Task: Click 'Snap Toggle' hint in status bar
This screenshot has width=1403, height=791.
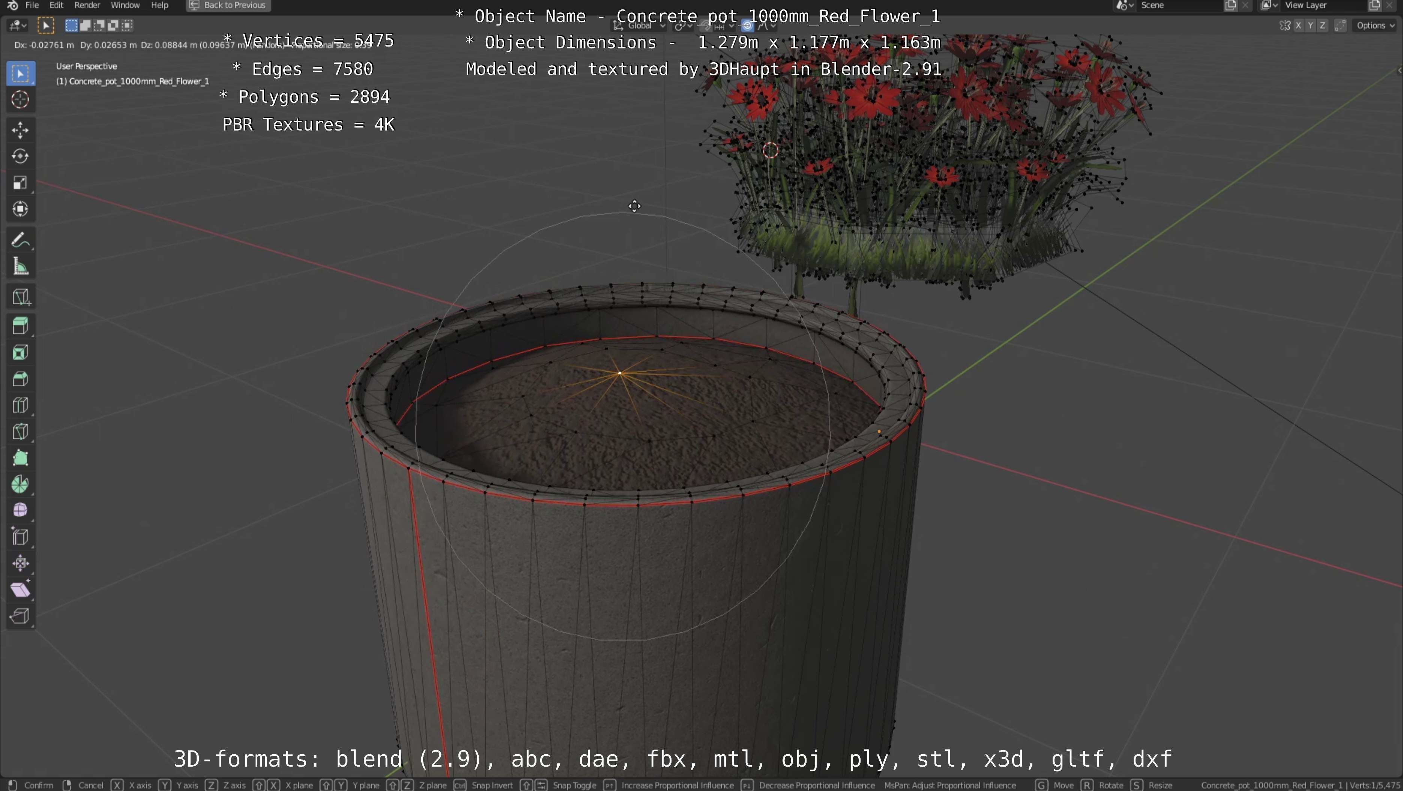Action: coord(575,785)
